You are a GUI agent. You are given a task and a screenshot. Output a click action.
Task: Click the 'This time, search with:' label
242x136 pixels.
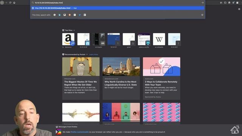(41, 15)
